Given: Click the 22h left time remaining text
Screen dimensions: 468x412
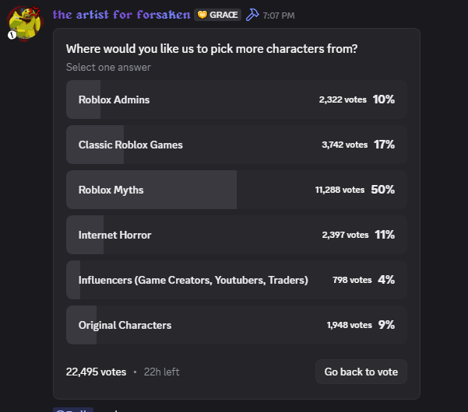Looking at the screenshot, I should (x=162, y=372).
